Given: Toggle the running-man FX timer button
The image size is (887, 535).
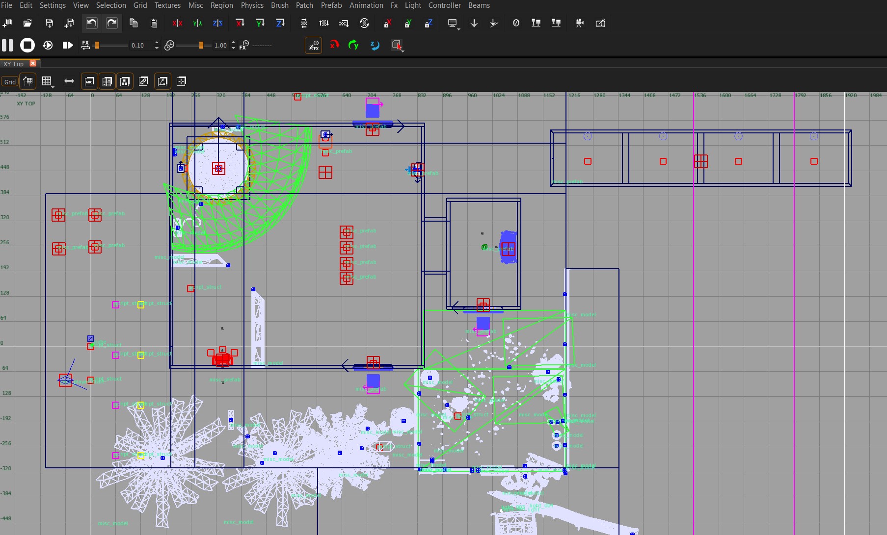Looking at the screenshot, I should 313,45.
